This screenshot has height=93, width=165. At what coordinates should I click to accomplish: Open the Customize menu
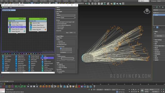tap(65, 1)
